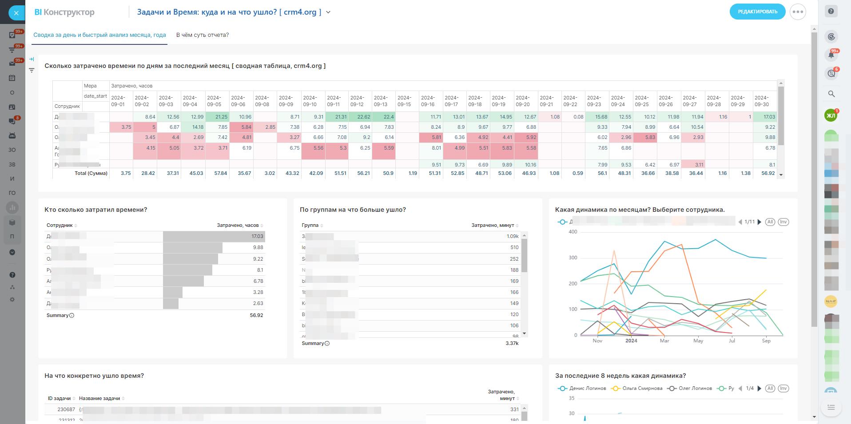Click Inv button in the monthly dynamics legend
The height and width of the screenshot is (424, 851).
(x=783, y=222)
